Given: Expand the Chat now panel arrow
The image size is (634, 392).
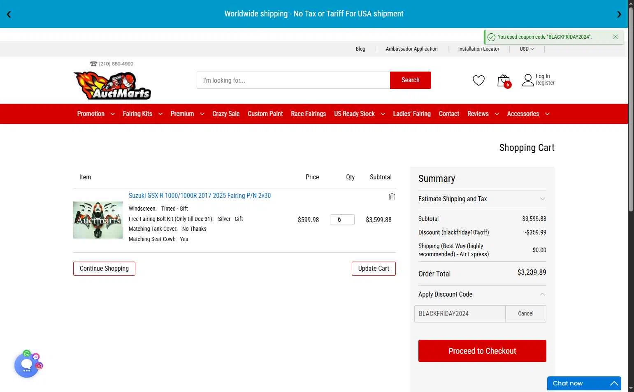Looking at the screenshot, I should click(614, 383).
